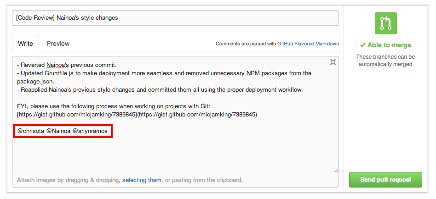Viewport: 436px width, 199px height.
Task: Switch to the Write tab
Action: point(25,44)
